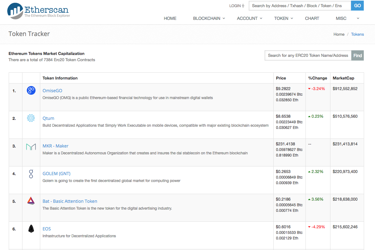Image resolution: width=375 pixels, height=250 pixels.
Task: Click the 0.818990 Eth value
Action: 287,155
